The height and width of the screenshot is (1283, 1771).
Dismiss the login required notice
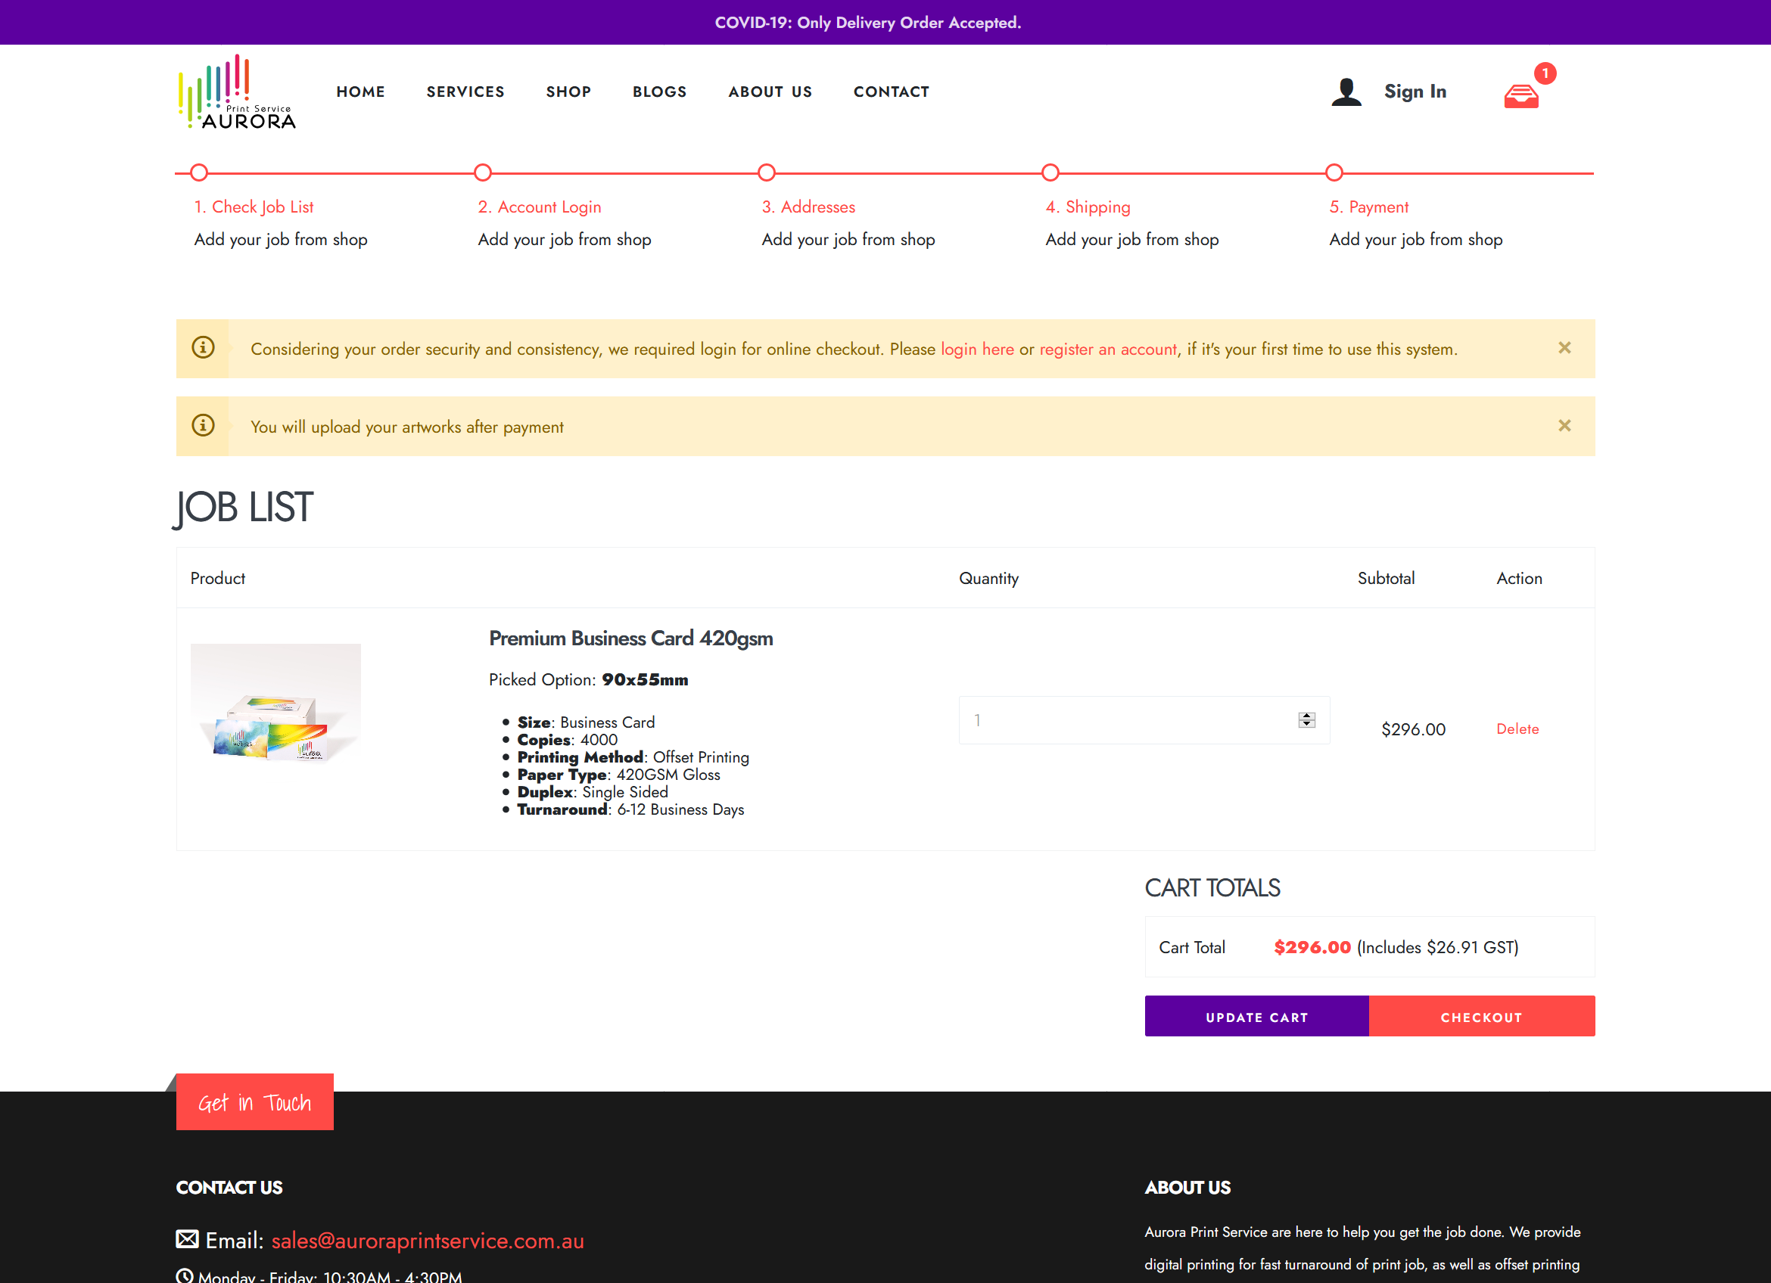click(1564, 348)
